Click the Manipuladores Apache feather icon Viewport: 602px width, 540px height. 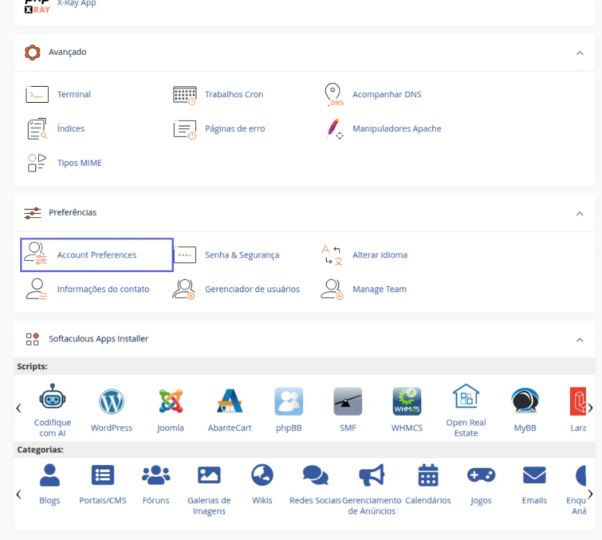(x=334, y=129)
